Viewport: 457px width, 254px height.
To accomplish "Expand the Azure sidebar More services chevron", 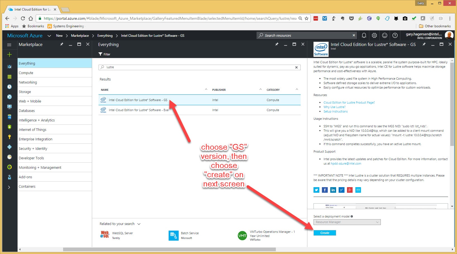I will coord(9,187).
